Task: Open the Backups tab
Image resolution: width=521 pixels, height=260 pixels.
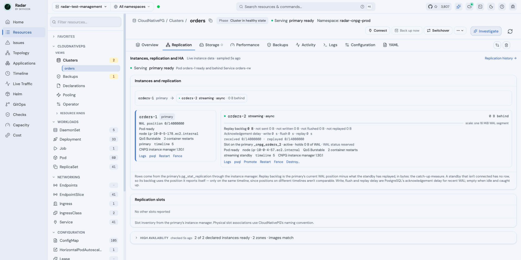Action: coord(278,45)
